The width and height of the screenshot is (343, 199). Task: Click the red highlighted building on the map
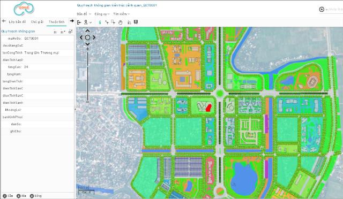[208, 108]
